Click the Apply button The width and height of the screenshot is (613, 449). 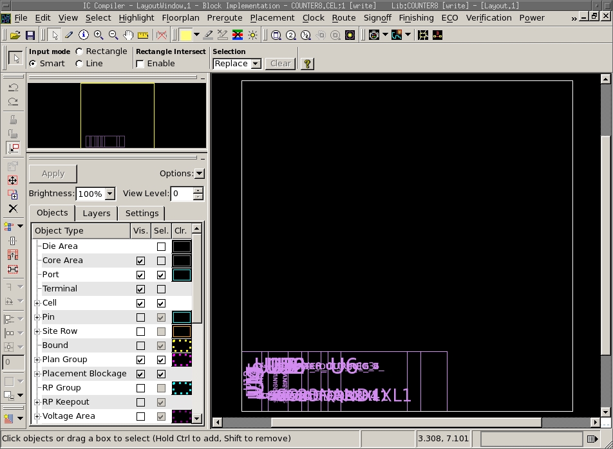tap(53, 173)
